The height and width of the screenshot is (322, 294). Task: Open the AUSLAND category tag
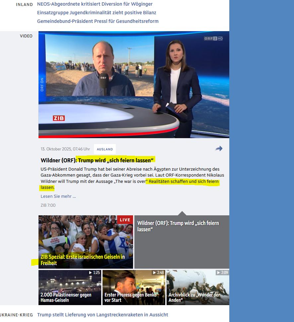105,149
